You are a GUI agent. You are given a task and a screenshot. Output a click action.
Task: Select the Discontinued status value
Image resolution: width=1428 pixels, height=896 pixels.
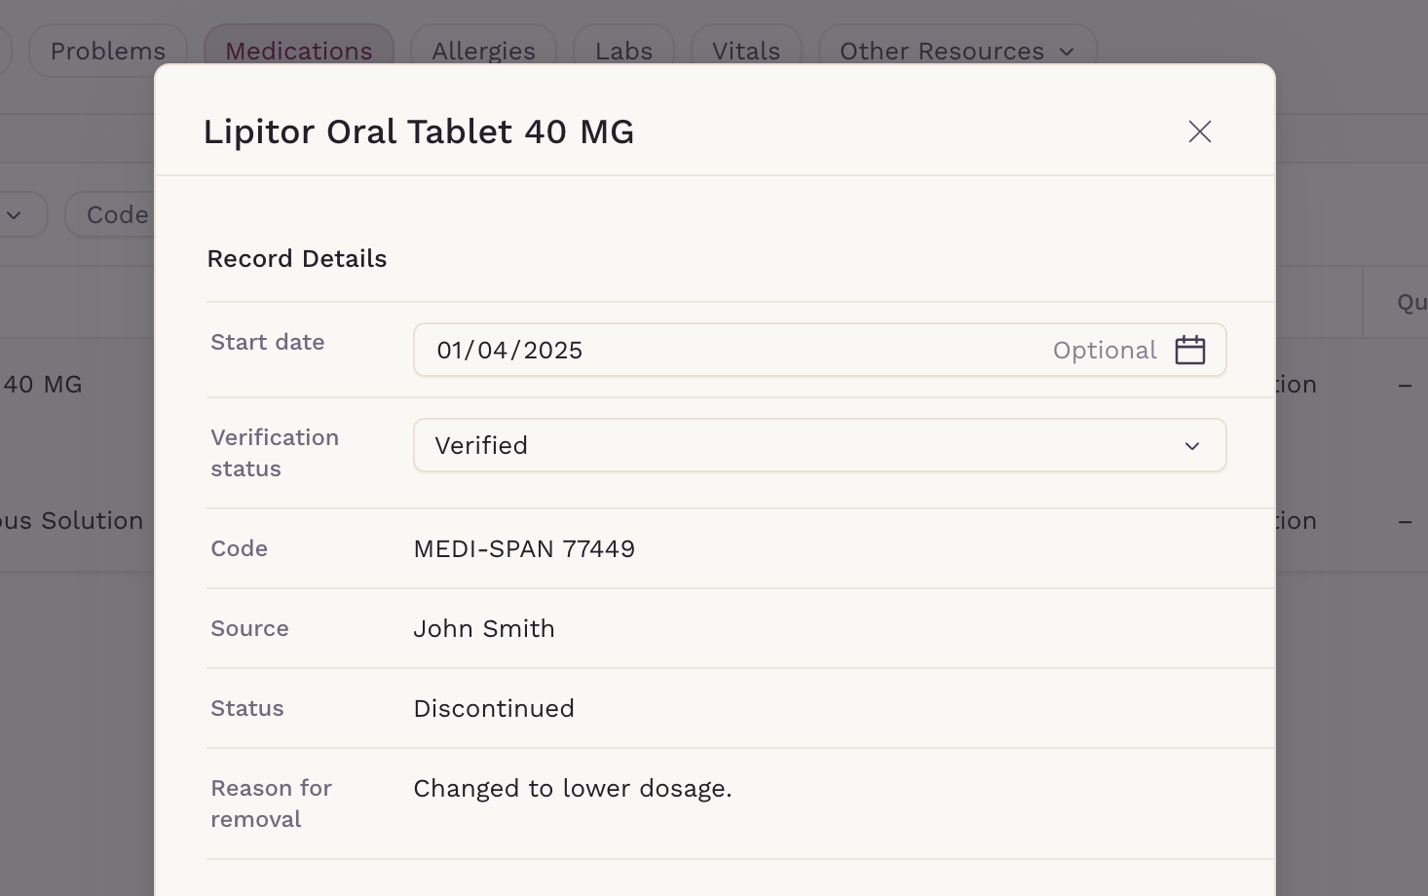click(x=494, y=708)
